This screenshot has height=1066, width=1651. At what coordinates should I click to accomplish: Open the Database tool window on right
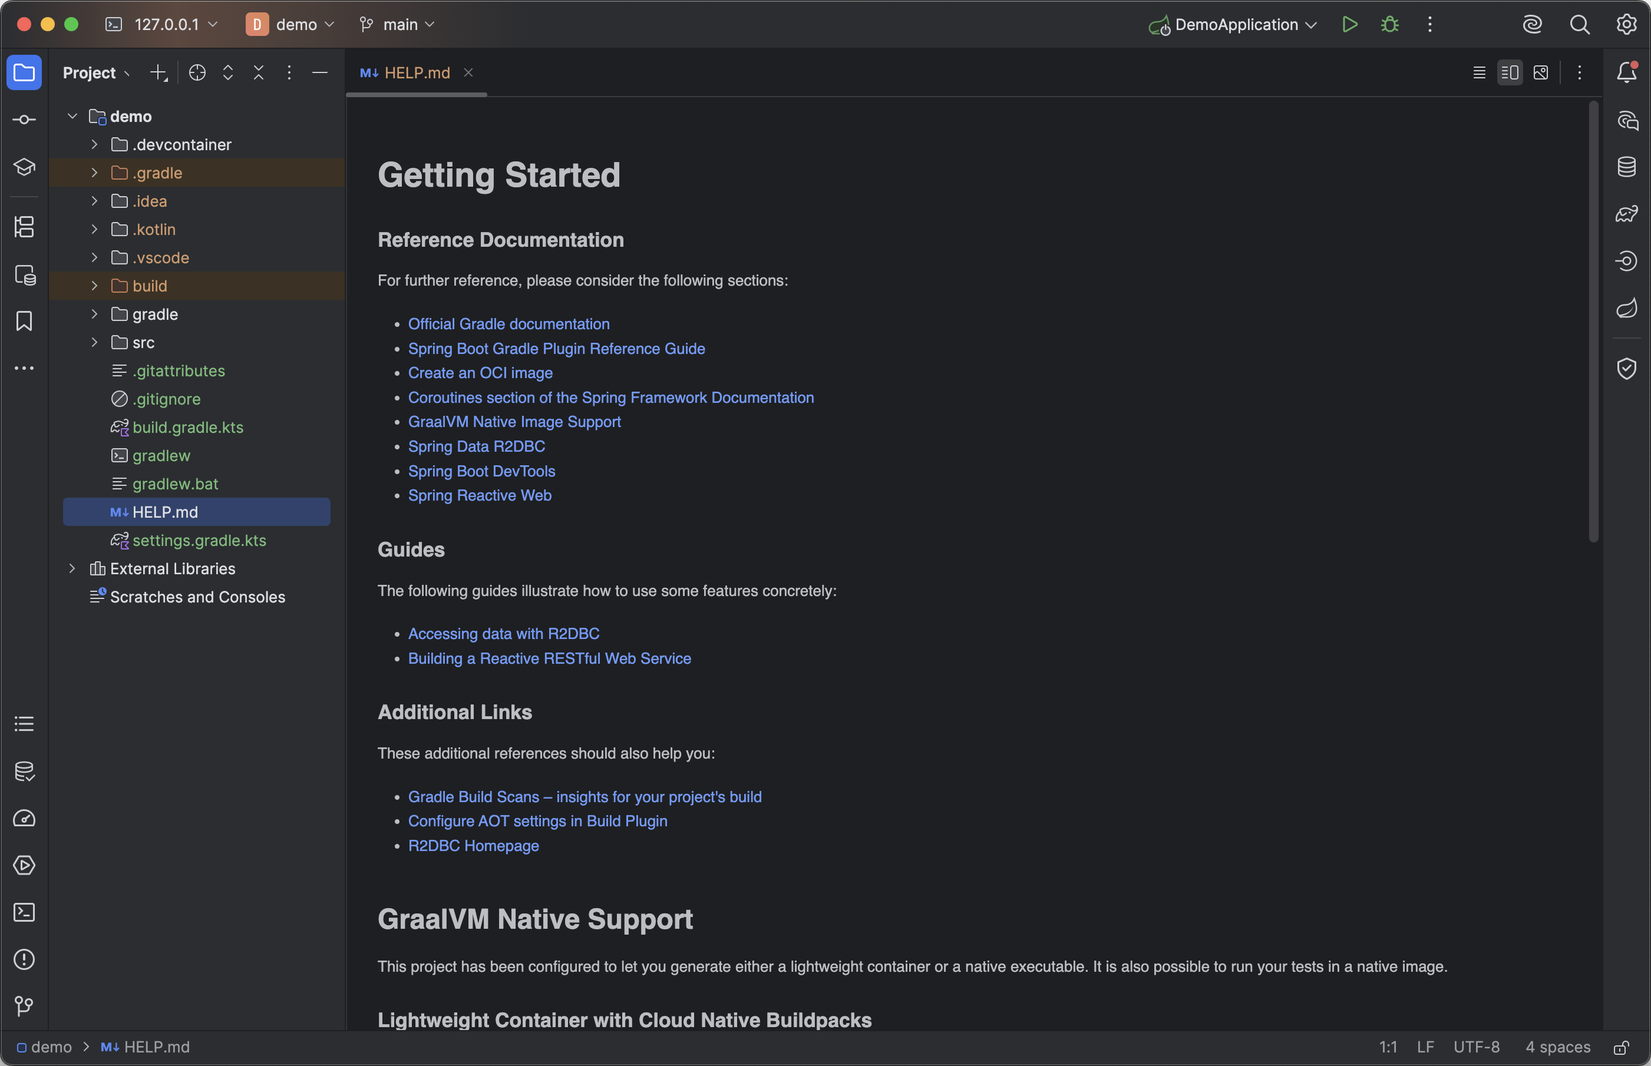click(x=1626, y=167)
